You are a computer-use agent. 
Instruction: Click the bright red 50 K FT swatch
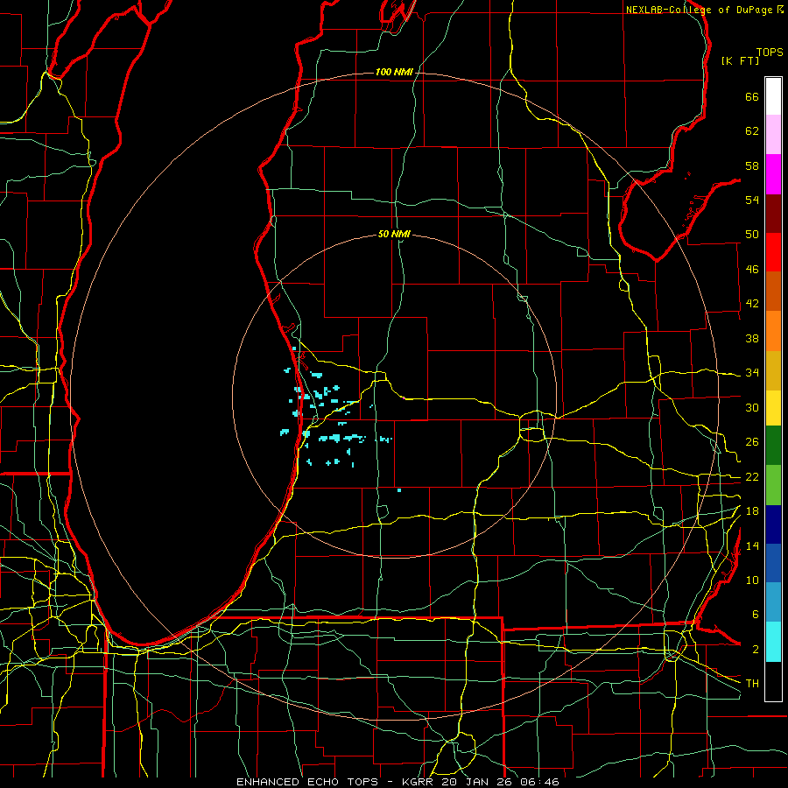click(773, 252)
